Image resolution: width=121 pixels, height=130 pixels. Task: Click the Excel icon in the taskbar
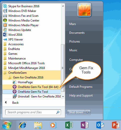click(x=69, y=125)
